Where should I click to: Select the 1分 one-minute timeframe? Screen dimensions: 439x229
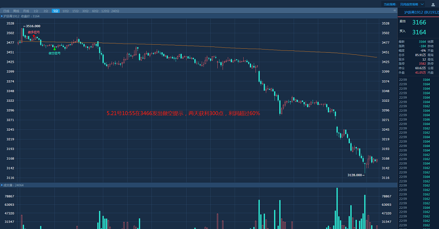[x=36, y=11]
